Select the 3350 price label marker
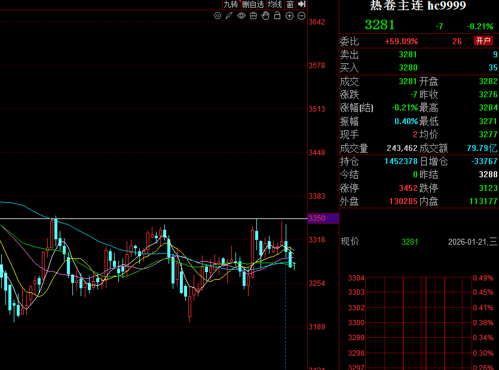The width and height of the screenshot is (499, 370). click(x=323, y=218)
